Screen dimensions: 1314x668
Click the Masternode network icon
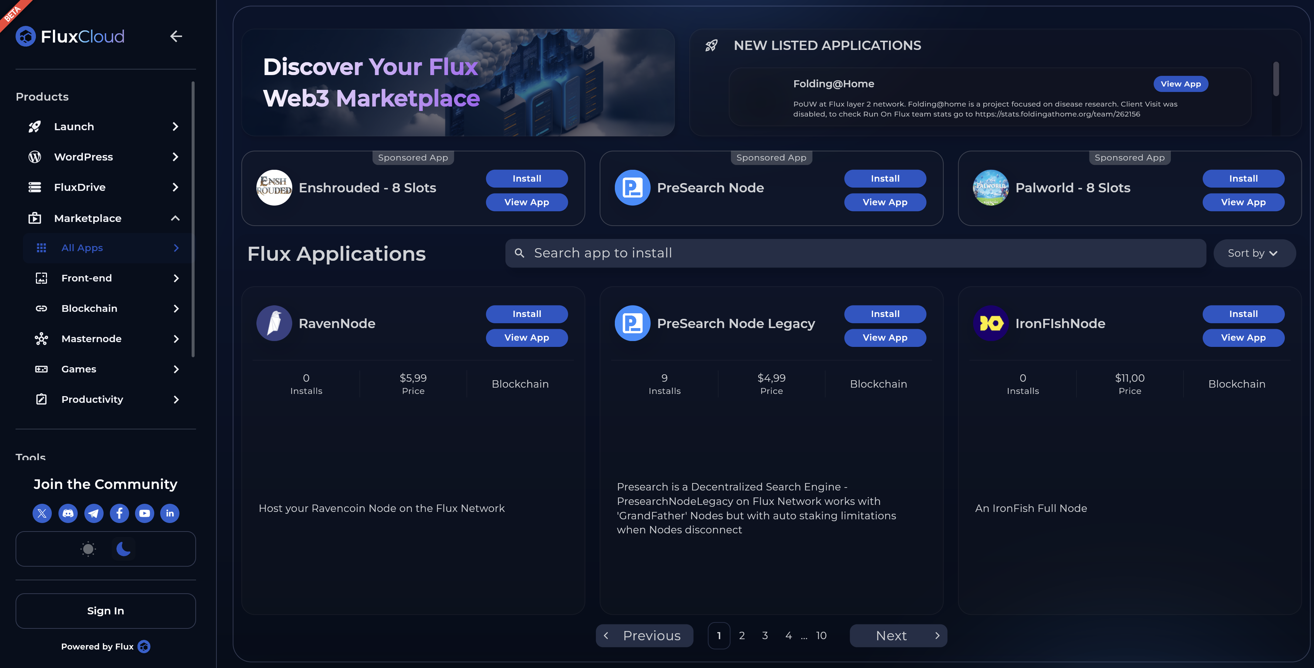pos(41,338)
